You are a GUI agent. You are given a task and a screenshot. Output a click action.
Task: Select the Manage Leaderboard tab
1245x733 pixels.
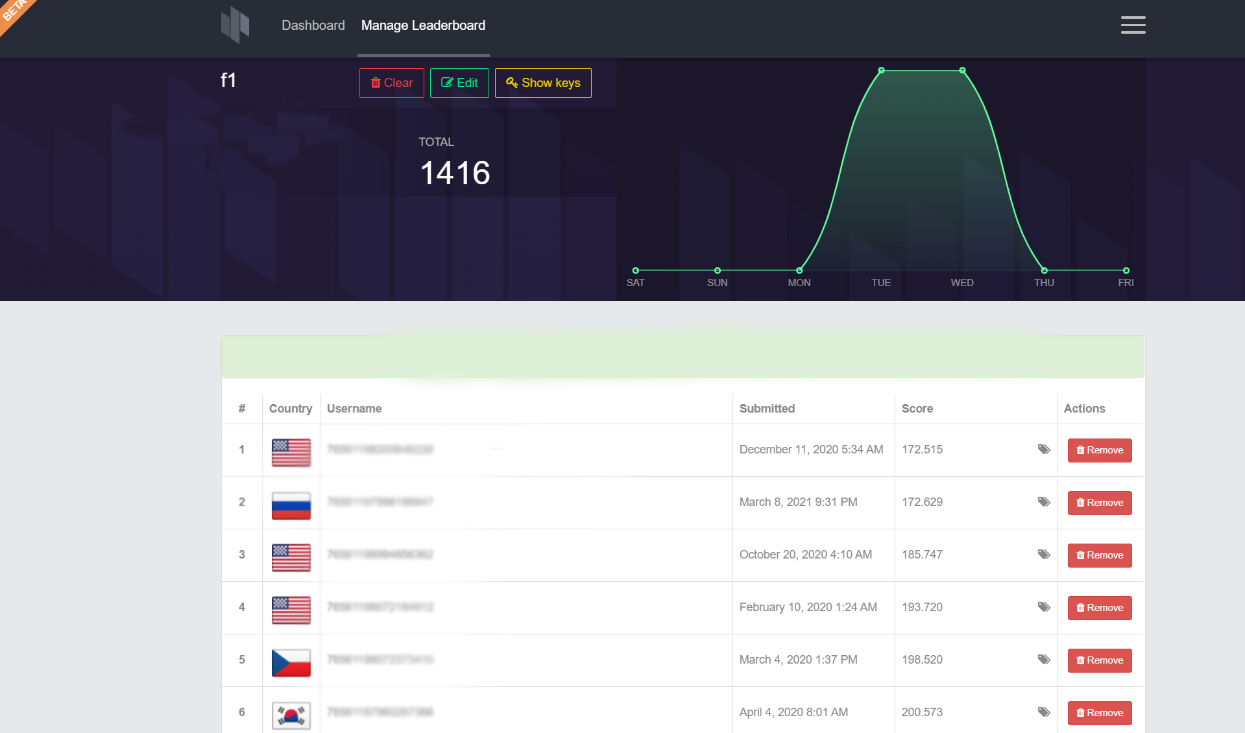(x=423, y=25)
